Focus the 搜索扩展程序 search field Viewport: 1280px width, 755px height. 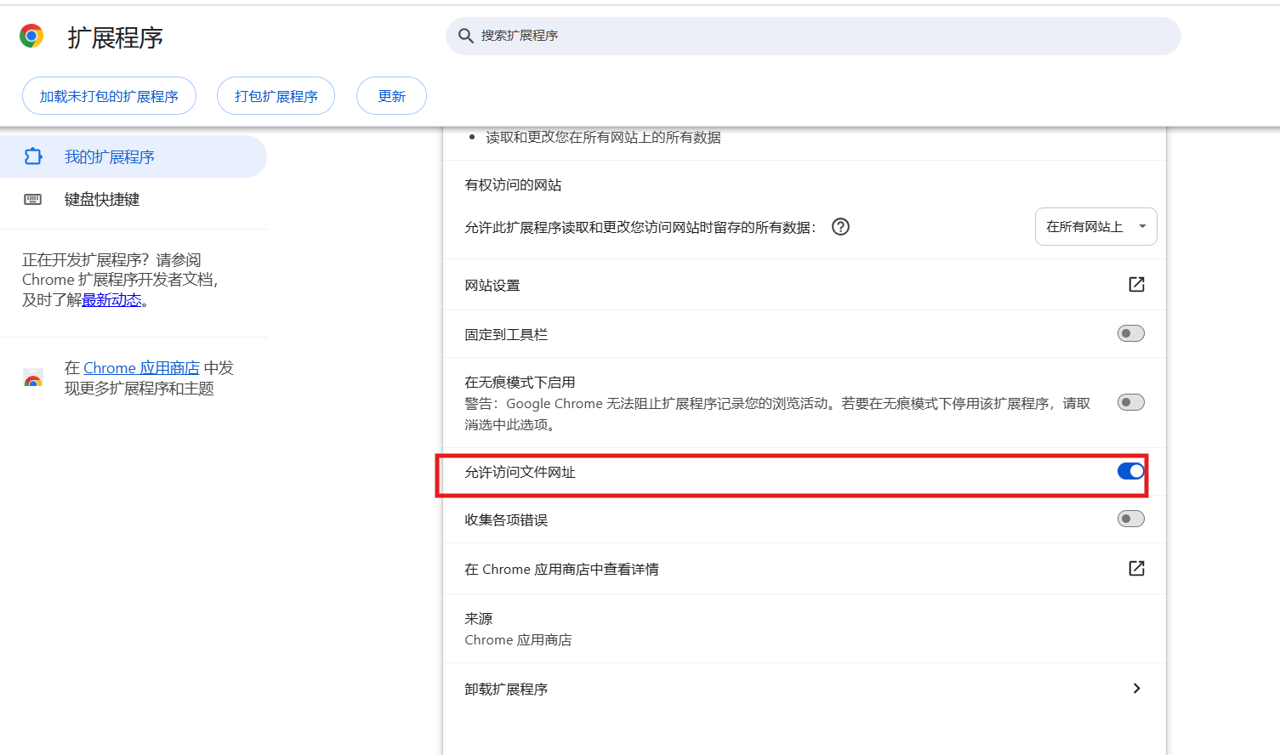point(813,36)
